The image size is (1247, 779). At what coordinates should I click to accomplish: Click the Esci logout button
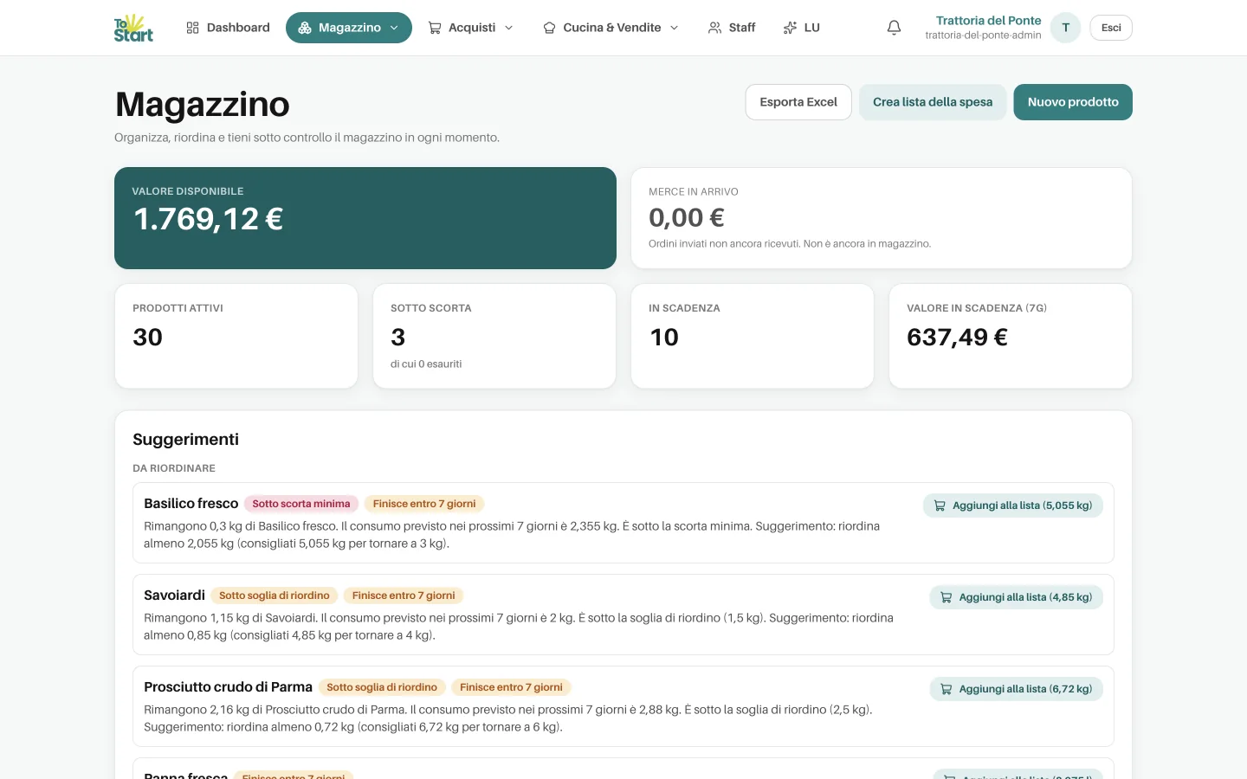pos(1111,28)
